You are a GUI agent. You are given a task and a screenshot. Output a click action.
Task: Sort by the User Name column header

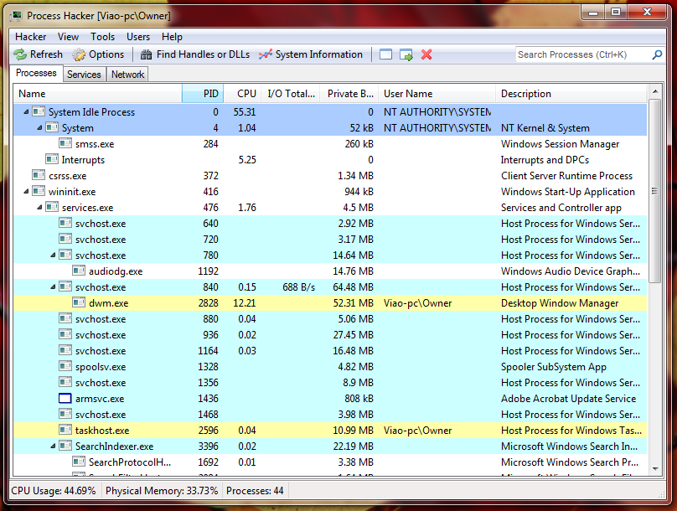437,94
